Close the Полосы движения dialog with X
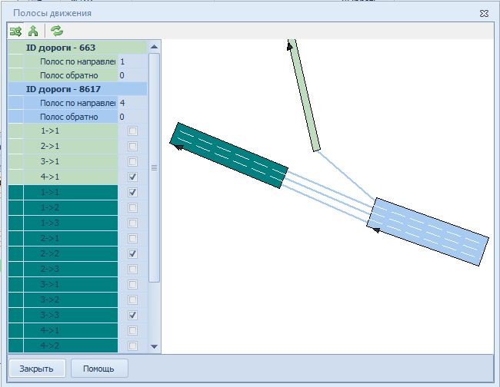 (484, 13)
